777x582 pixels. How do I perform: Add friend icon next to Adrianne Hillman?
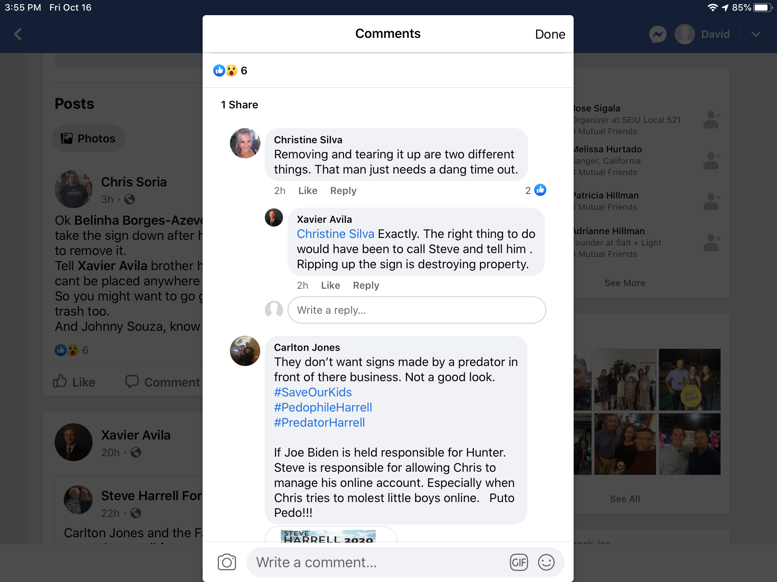point(712,242)
